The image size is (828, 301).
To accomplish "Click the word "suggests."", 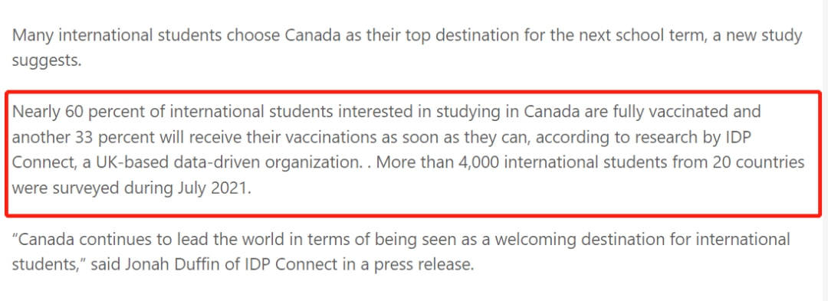I will pos(47,61).
